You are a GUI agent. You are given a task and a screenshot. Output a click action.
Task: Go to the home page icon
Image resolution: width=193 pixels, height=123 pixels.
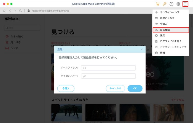tap(4, 11)
